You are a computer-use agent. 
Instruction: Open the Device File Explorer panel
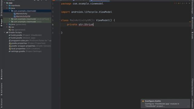pos(192,87)
